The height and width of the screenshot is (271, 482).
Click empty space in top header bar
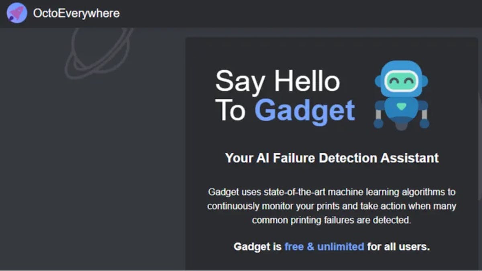[281, 13]
